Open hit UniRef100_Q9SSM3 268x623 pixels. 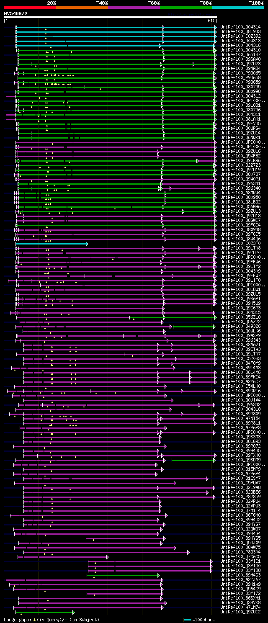pyautogui.click(x=240, y=437)
